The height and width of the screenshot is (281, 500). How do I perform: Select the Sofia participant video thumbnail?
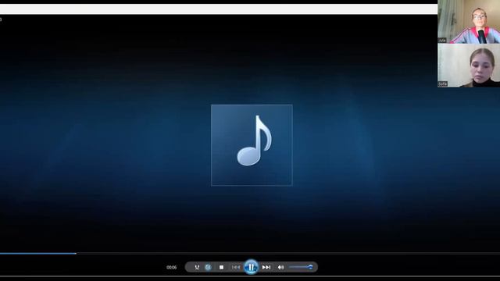coord(469,66)
